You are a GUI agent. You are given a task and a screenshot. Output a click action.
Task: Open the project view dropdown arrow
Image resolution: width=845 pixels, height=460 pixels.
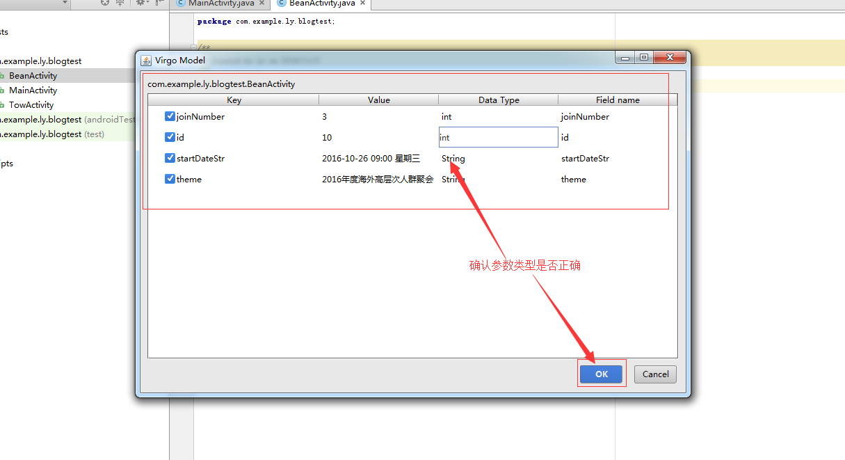coord(65,3)
